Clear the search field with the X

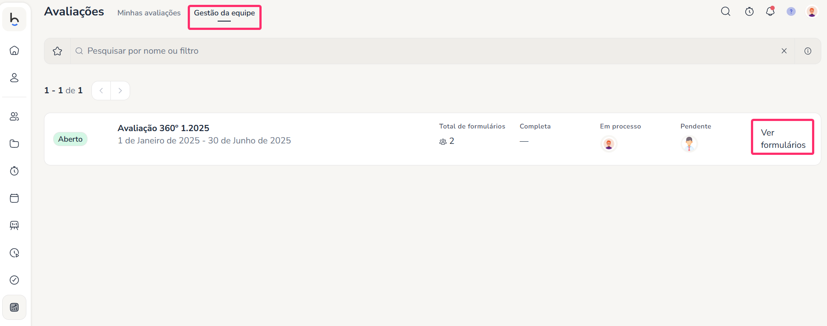(784, 51)
